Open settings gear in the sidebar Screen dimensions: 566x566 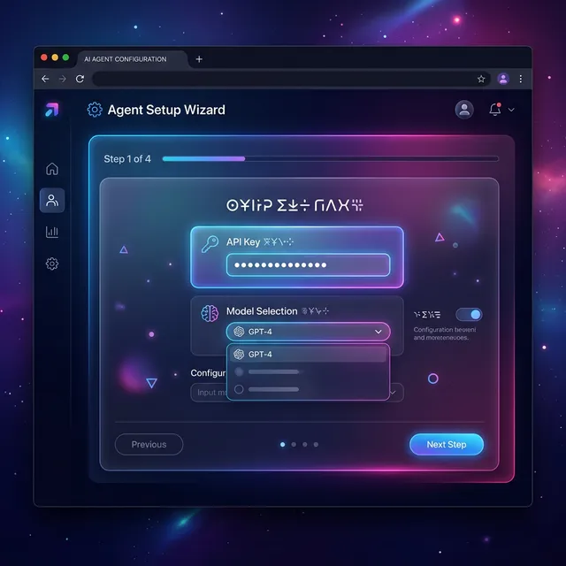[x=52, y=264]
